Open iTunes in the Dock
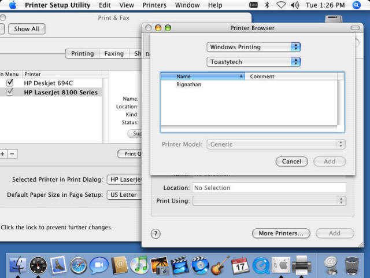370x278 pixels. pos(139,265)
